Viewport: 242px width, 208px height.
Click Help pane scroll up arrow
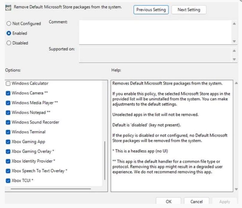(x=236, y=83)
